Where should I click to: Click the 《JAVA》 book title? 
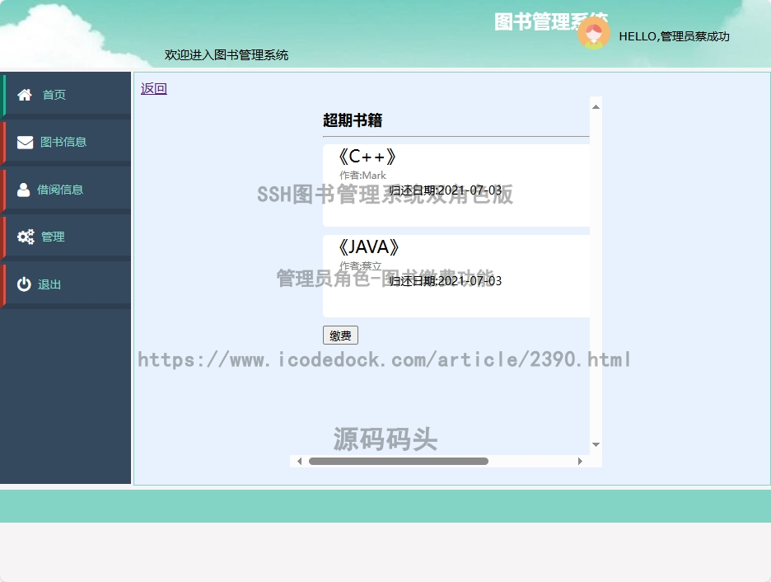[369, 247]
